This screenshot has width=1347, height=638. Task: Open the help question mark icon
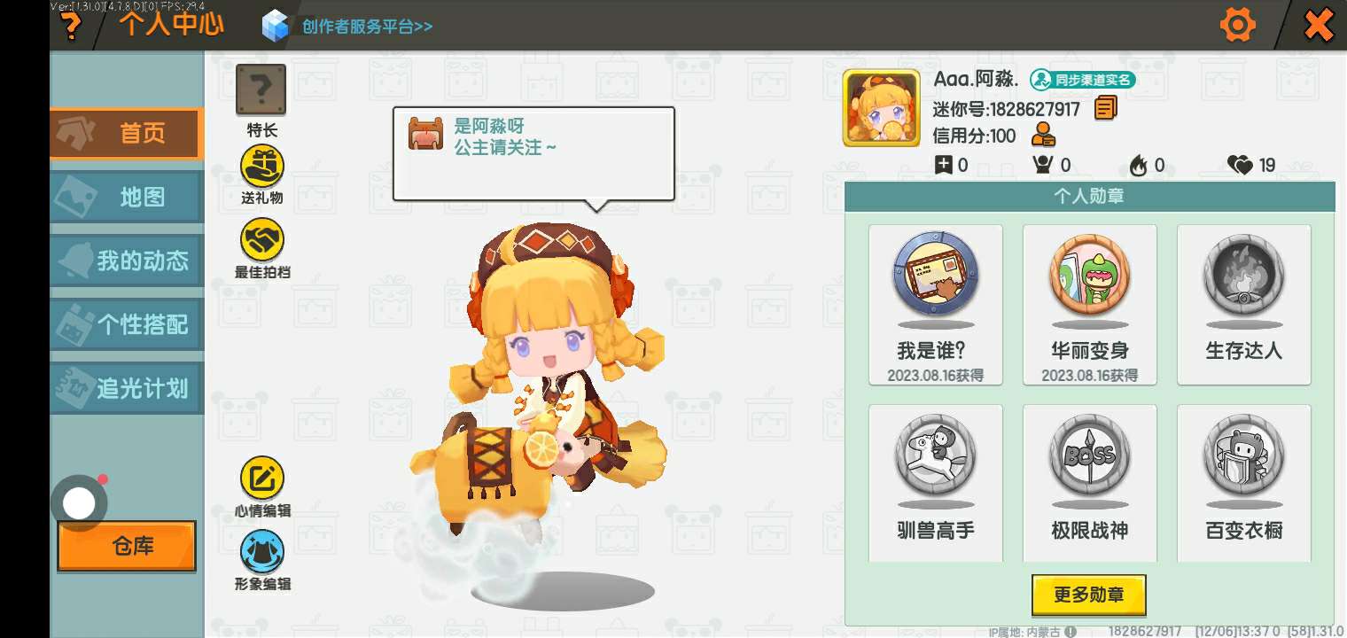[x=69, y=25]
